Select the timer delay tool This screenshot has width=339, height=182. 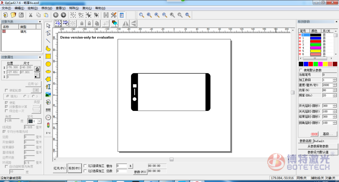point(48,117)
